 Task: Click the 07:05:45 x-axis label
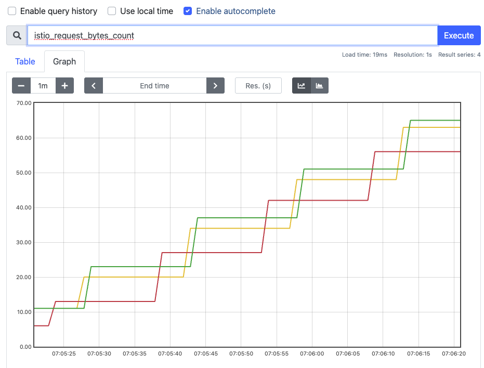pyautogui.click(x=205, y=354)
